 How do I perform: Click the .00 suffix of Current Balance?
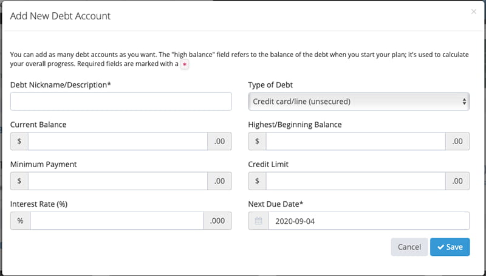coord(220,141)
